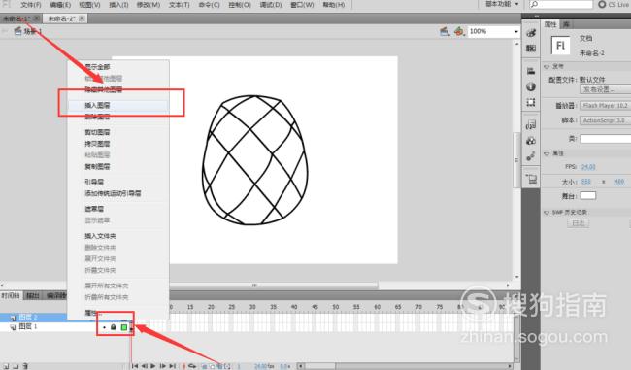Click the 日志 button
The image size is (631, 370).
click(579, 223)
